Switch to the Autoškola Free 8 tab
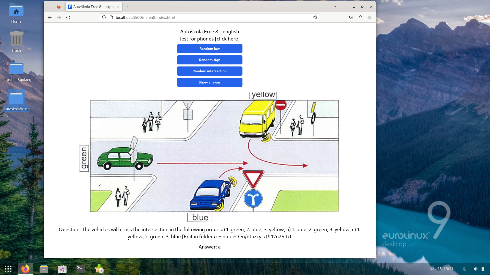This screenshot has height=275, width=490. point(92,7)
